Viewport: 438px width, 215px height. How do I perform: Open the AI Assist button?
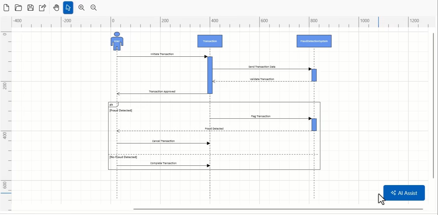pos(404,193)
